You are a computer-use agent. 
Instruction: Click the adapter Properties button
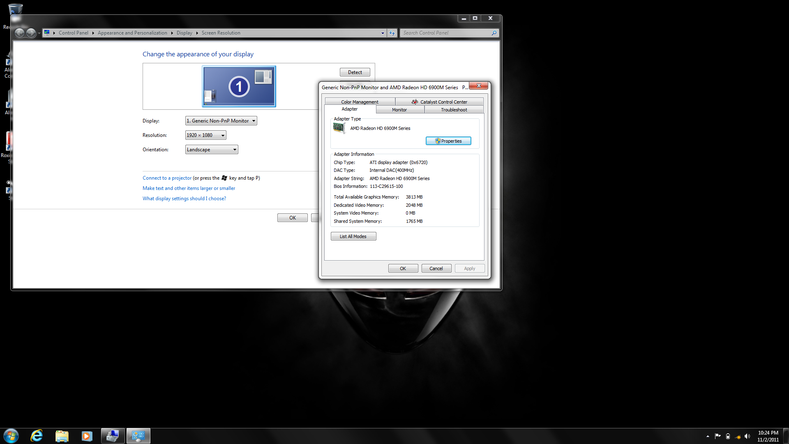coord(448,141)
